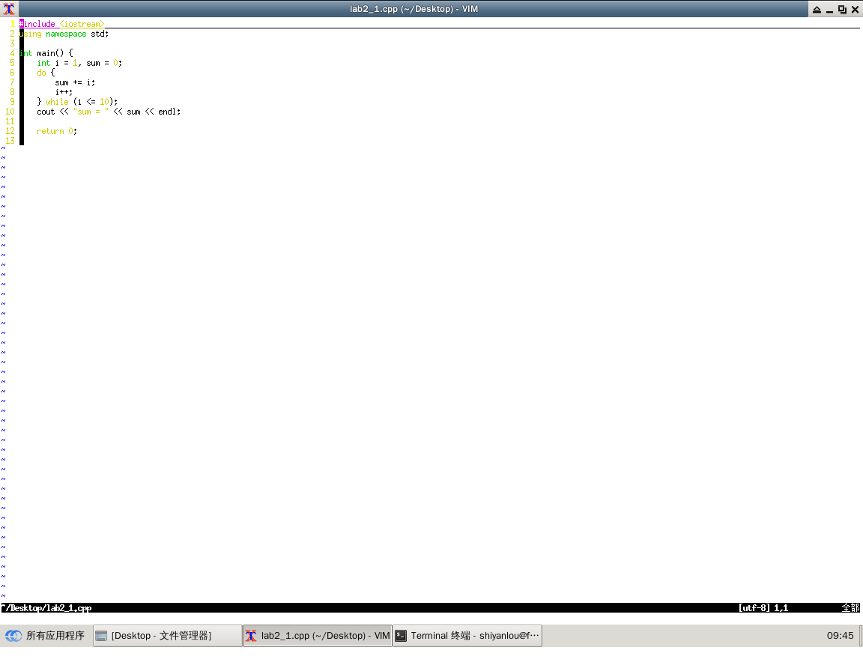Click the "sum = " string literal

(91, 112)
